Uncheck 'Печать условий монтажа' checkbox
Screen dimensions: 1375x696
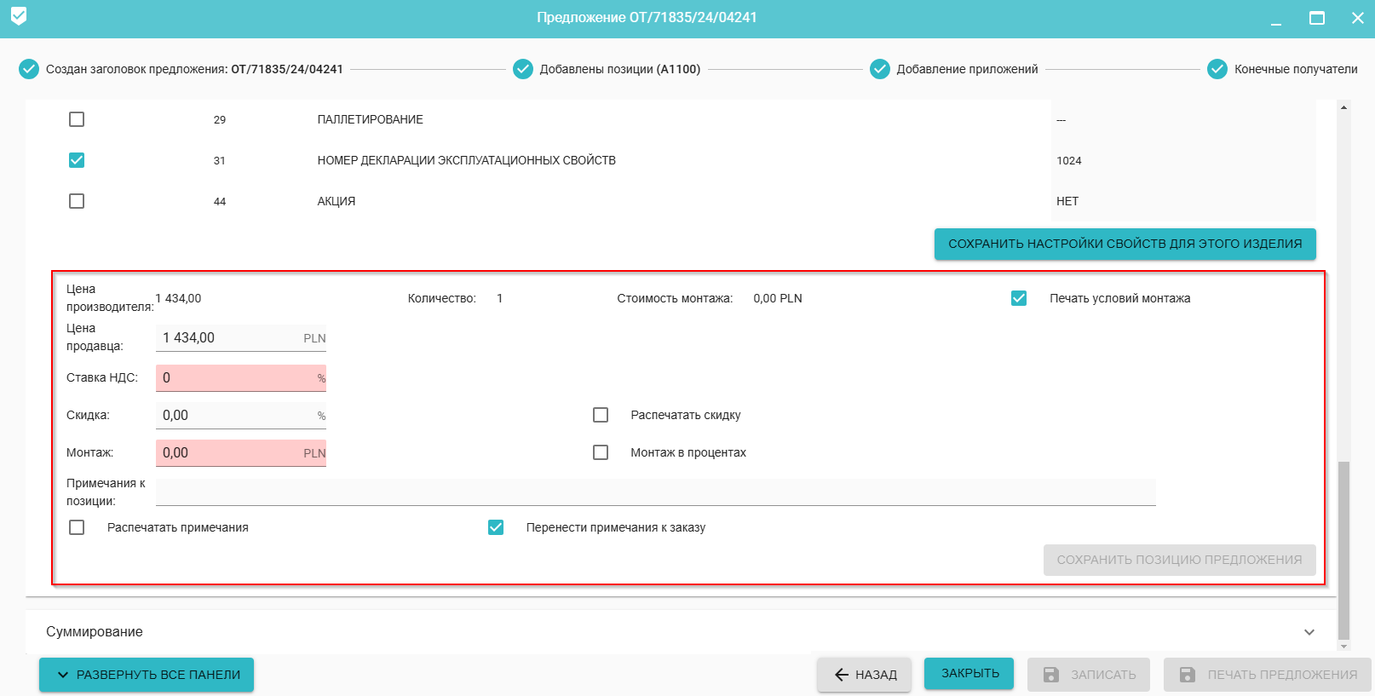coord(1019,298)
